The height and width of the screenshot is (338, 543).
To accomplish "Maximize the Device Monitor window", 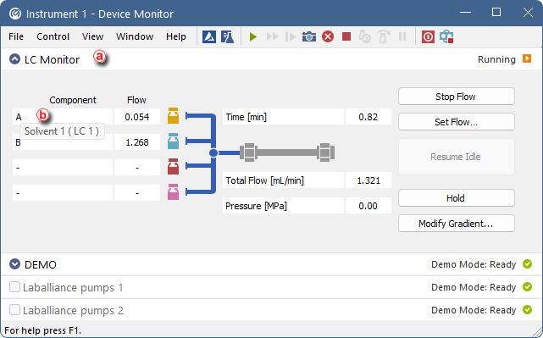I will pos(496,12).
